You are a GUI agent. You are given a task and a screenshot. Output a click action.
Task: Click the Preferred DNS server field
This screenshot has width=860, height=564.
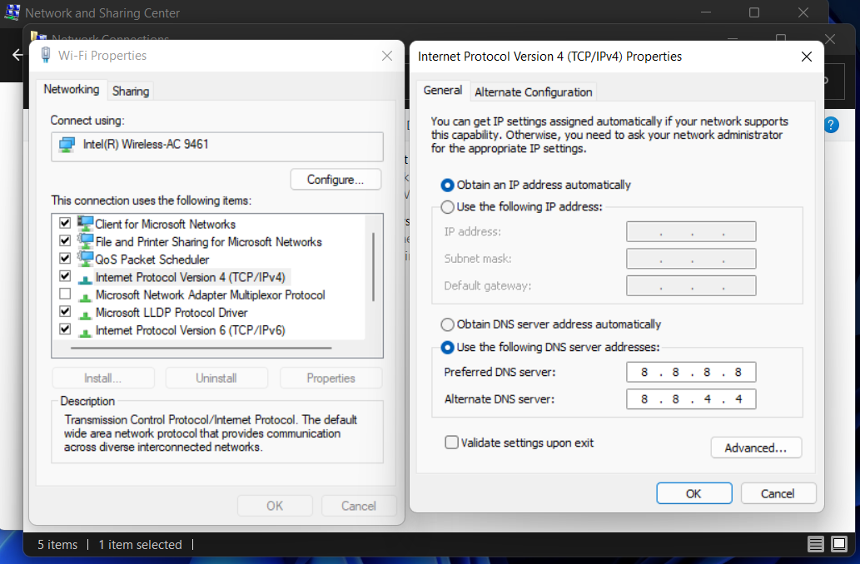tap(691, 373)
